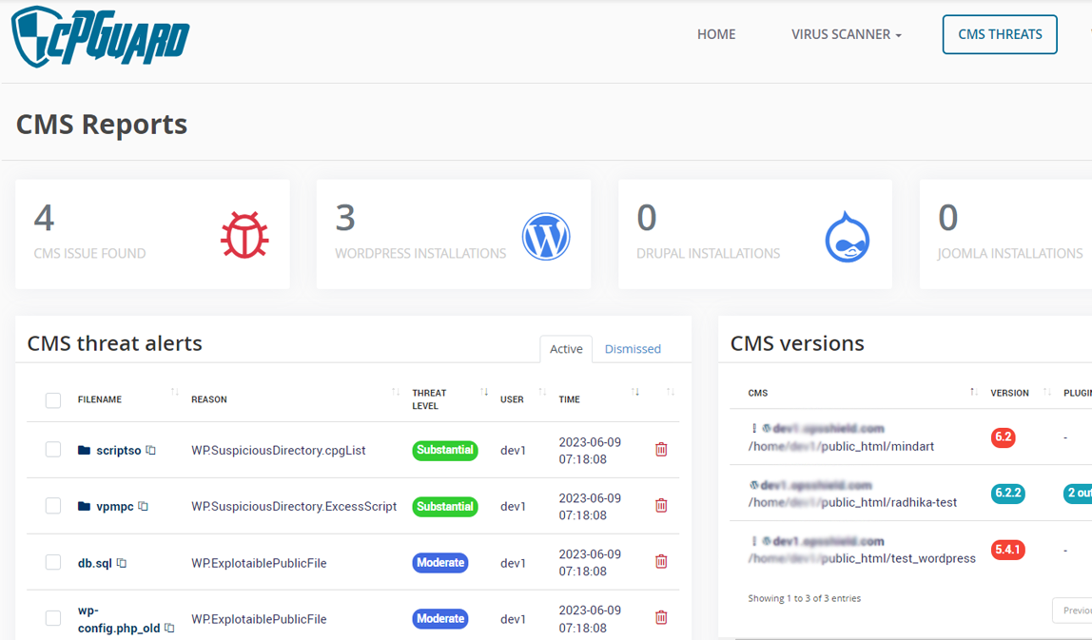Image resolution: width=1092 pixels, height=640 pixels.
Task: Click the Moderate badge for db.sql
Action: [440, 563]
